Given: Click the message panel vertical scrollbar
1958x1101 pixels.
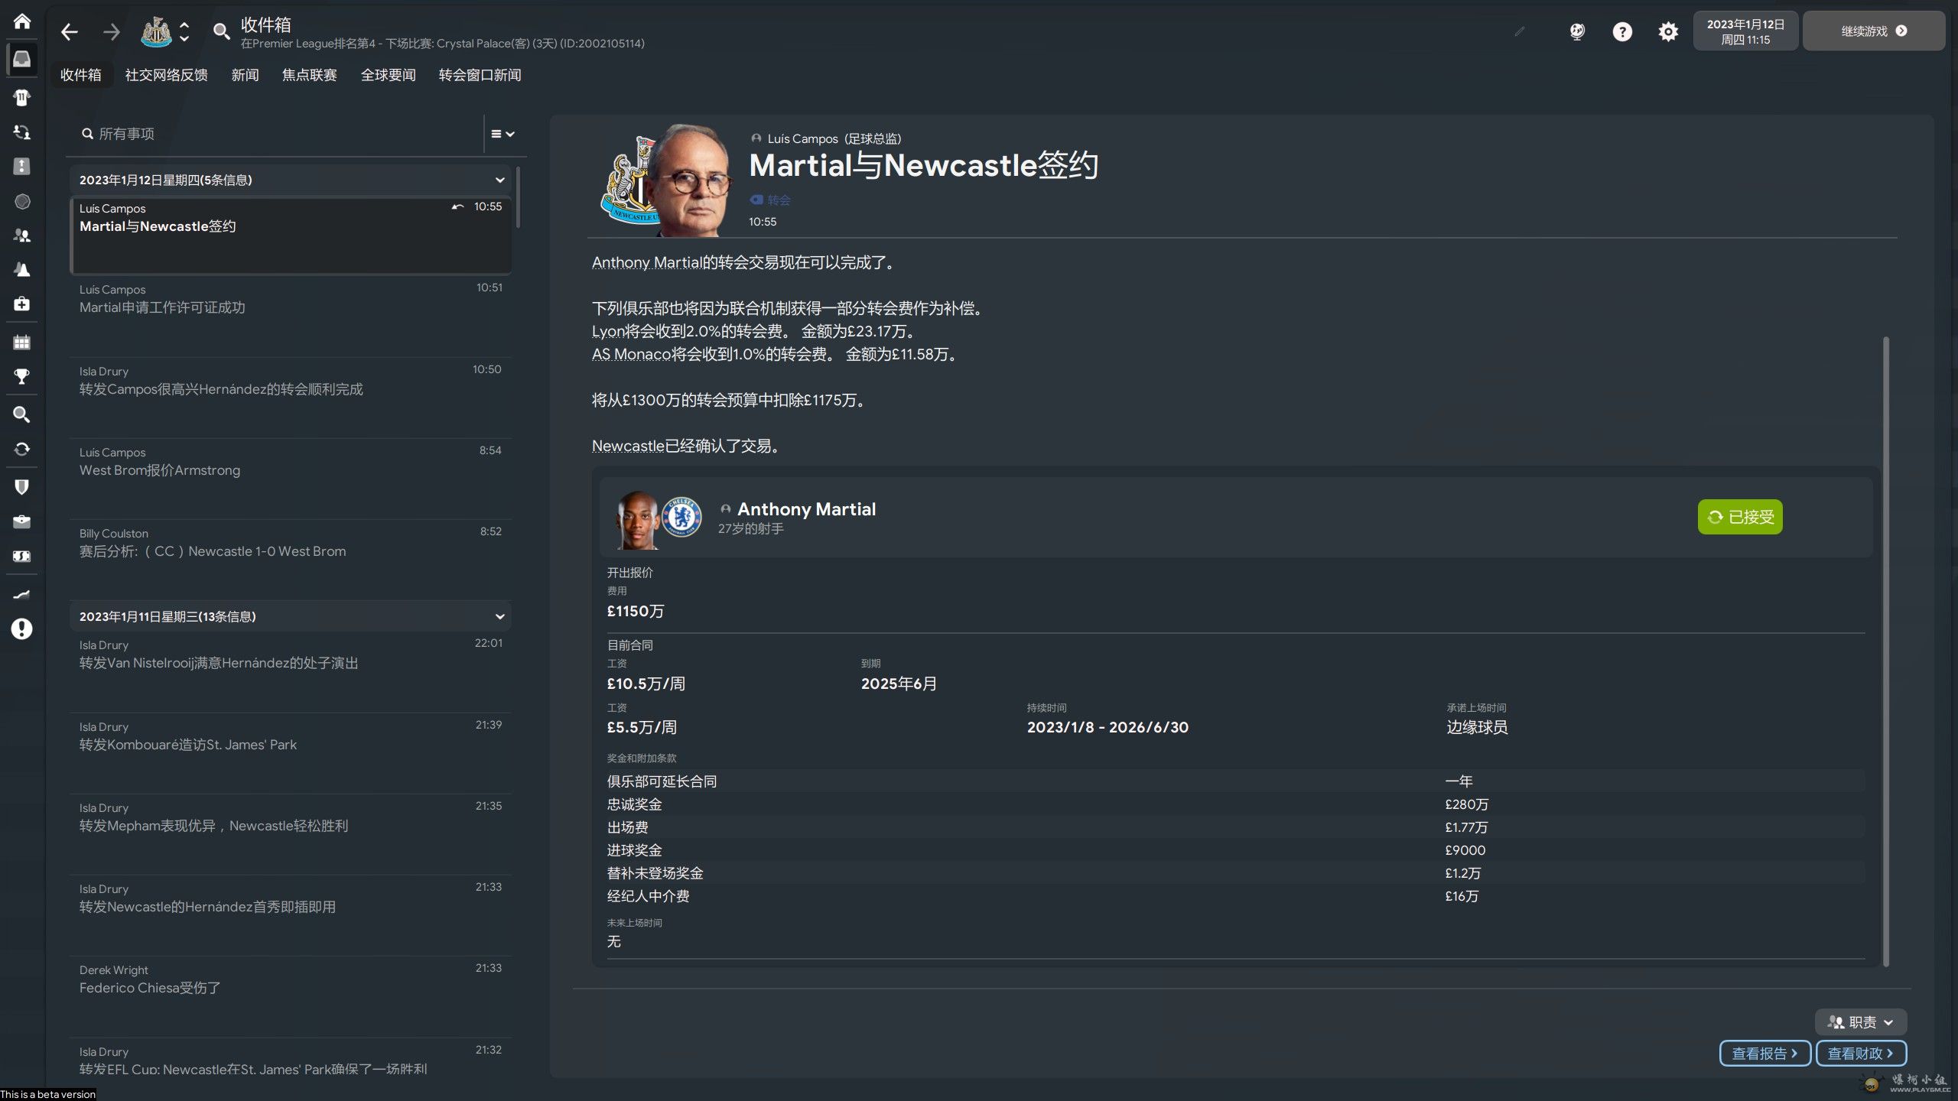Looking at the screenshot, I should tap(1885, 650).
